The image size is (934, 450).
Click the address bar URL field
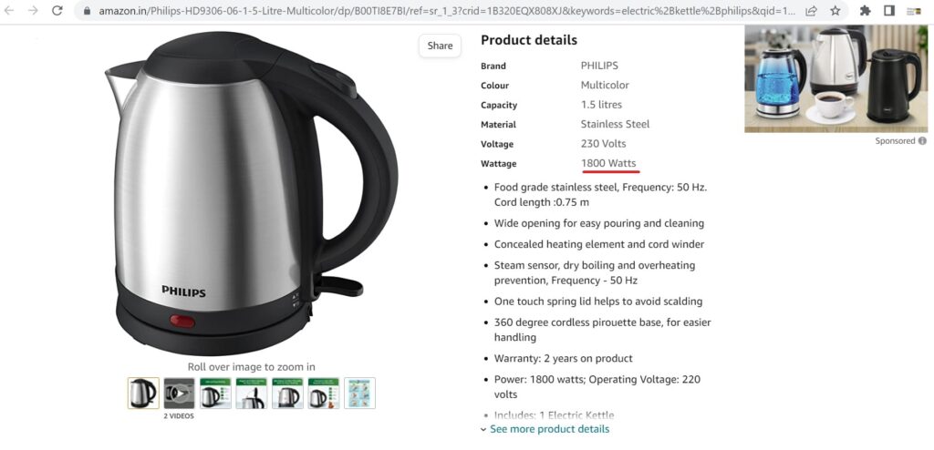[x=447, y=11]
